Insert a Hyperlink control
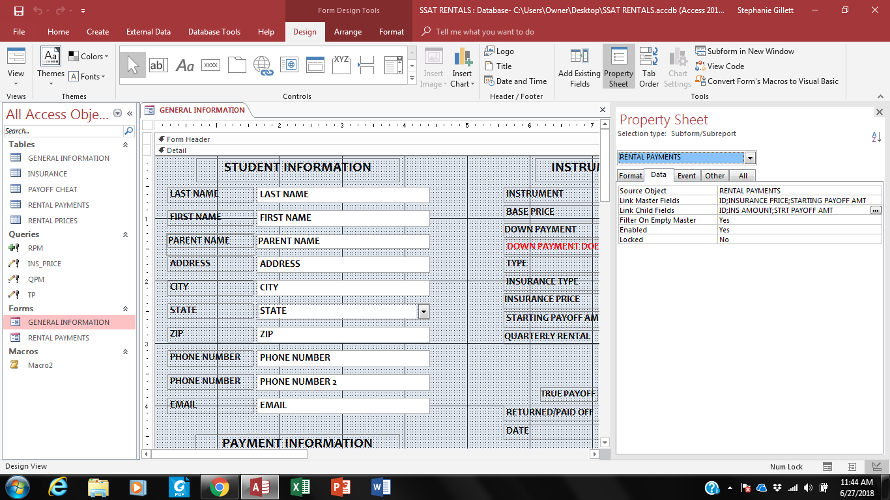Image resolution: width=890 pixels, height=500 pixels. (263, 65)
